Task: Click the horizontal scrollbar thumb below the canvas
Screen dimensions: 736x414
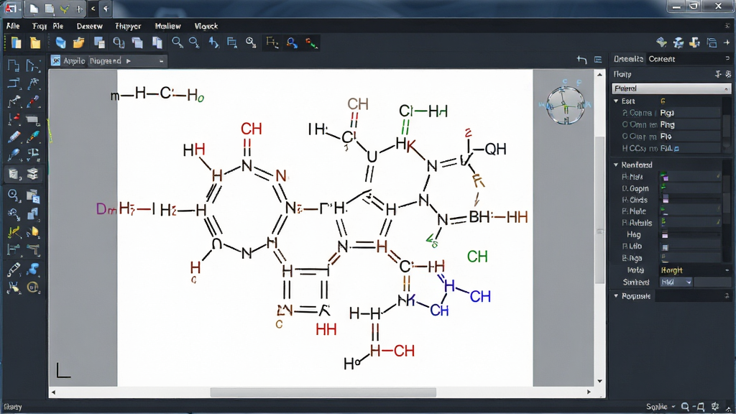Action: (x=323, y=392)
